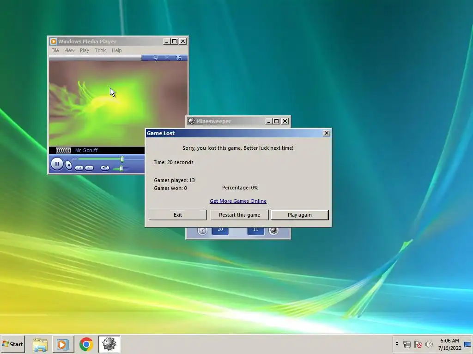
Task: Open the Start menu
Action: click(x=12, y=344)
